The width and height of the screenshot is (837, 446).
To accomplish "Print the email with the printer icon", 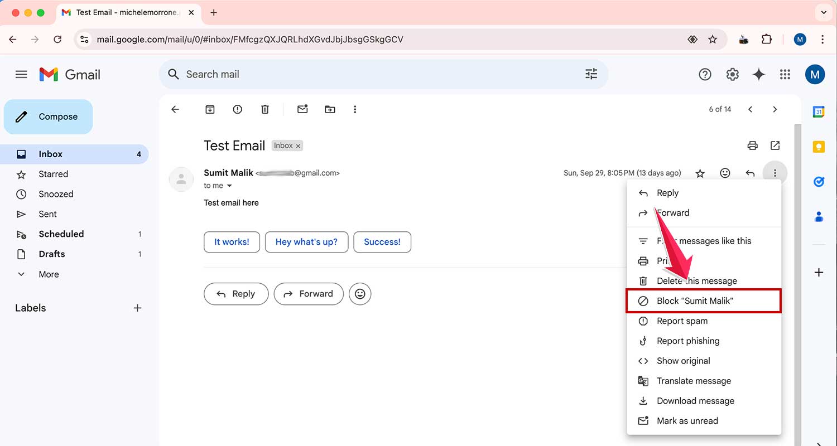I will pyautogui.click(x=752, y=146).
